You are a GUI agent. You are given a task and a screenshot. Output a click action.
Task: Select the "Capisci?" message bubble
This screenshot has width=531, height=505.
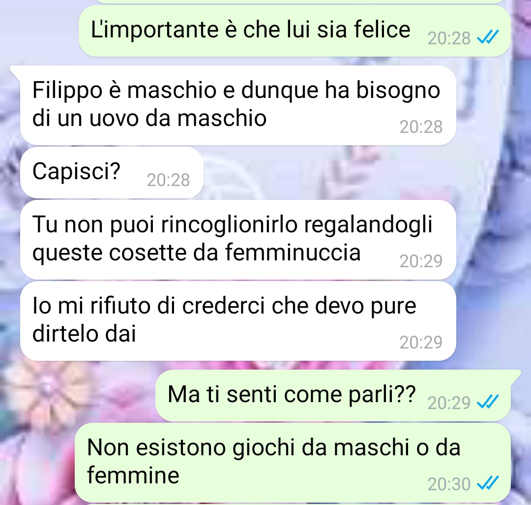112,172
